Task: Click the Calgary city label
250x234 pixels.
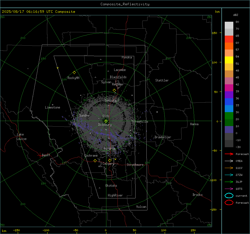Action: click(x=108, y=164)
